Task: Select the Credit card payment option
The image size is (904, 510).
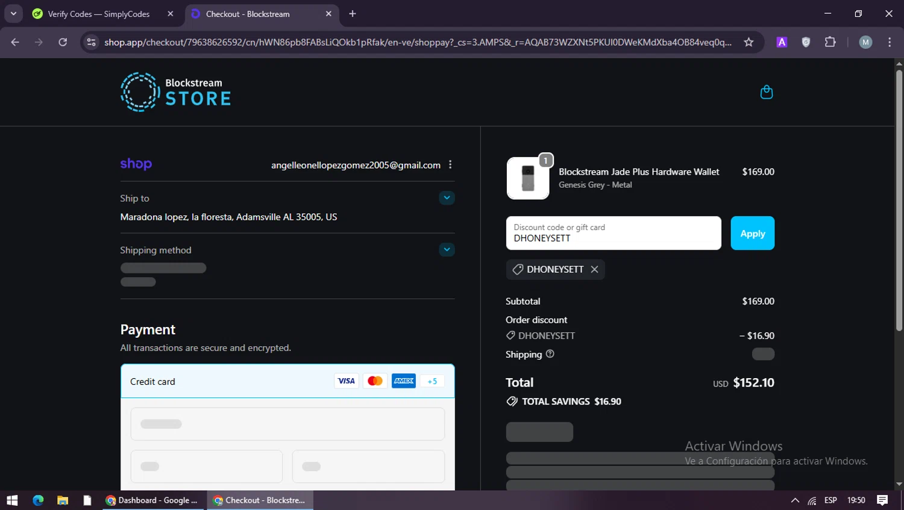Action: coord(287,381)
